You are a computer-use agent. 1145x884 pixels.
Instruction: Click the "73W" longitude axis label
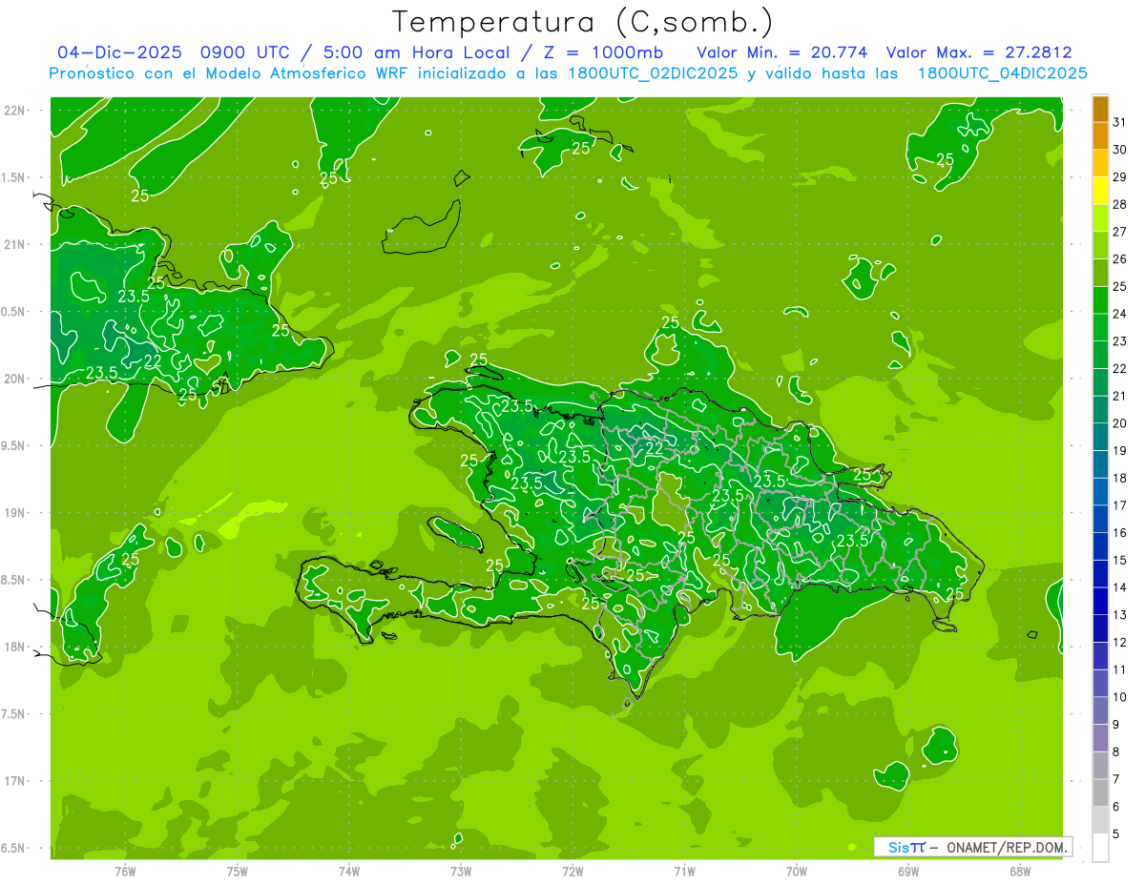tap(461, 872)
